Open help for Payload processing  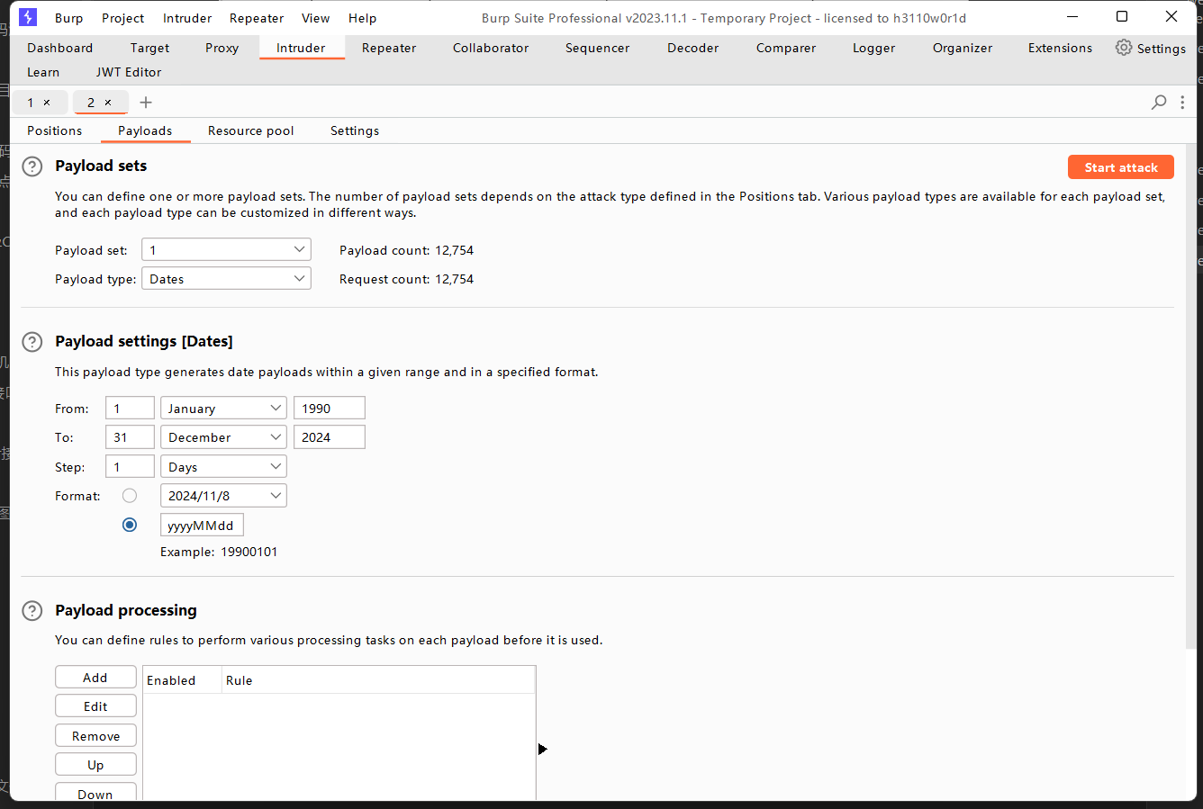(x=32, y=611)
